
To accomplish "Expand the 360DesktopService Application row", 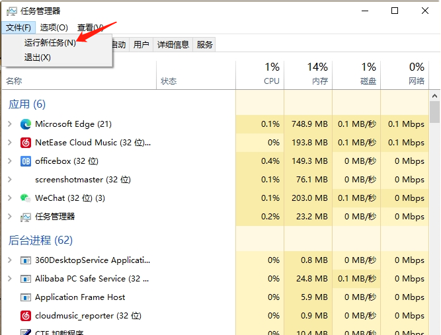I will [10, 260].
